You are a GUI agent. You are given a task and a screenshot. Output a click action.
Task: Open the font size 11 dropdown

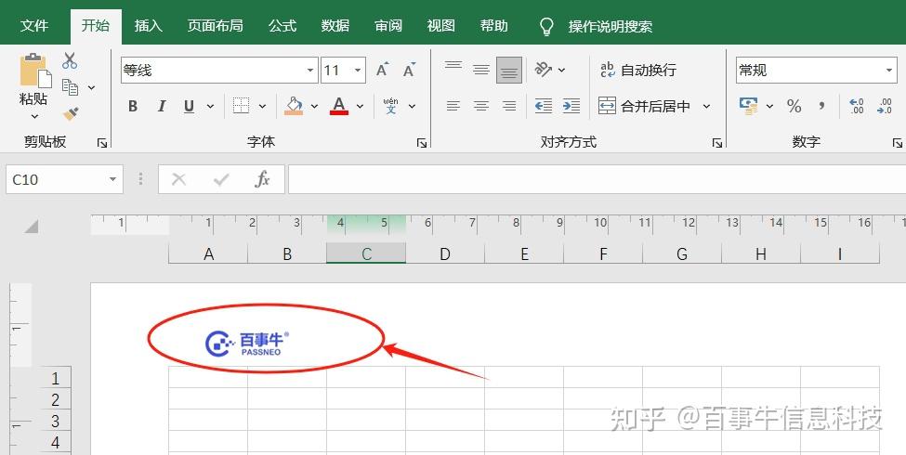point(359,71)
